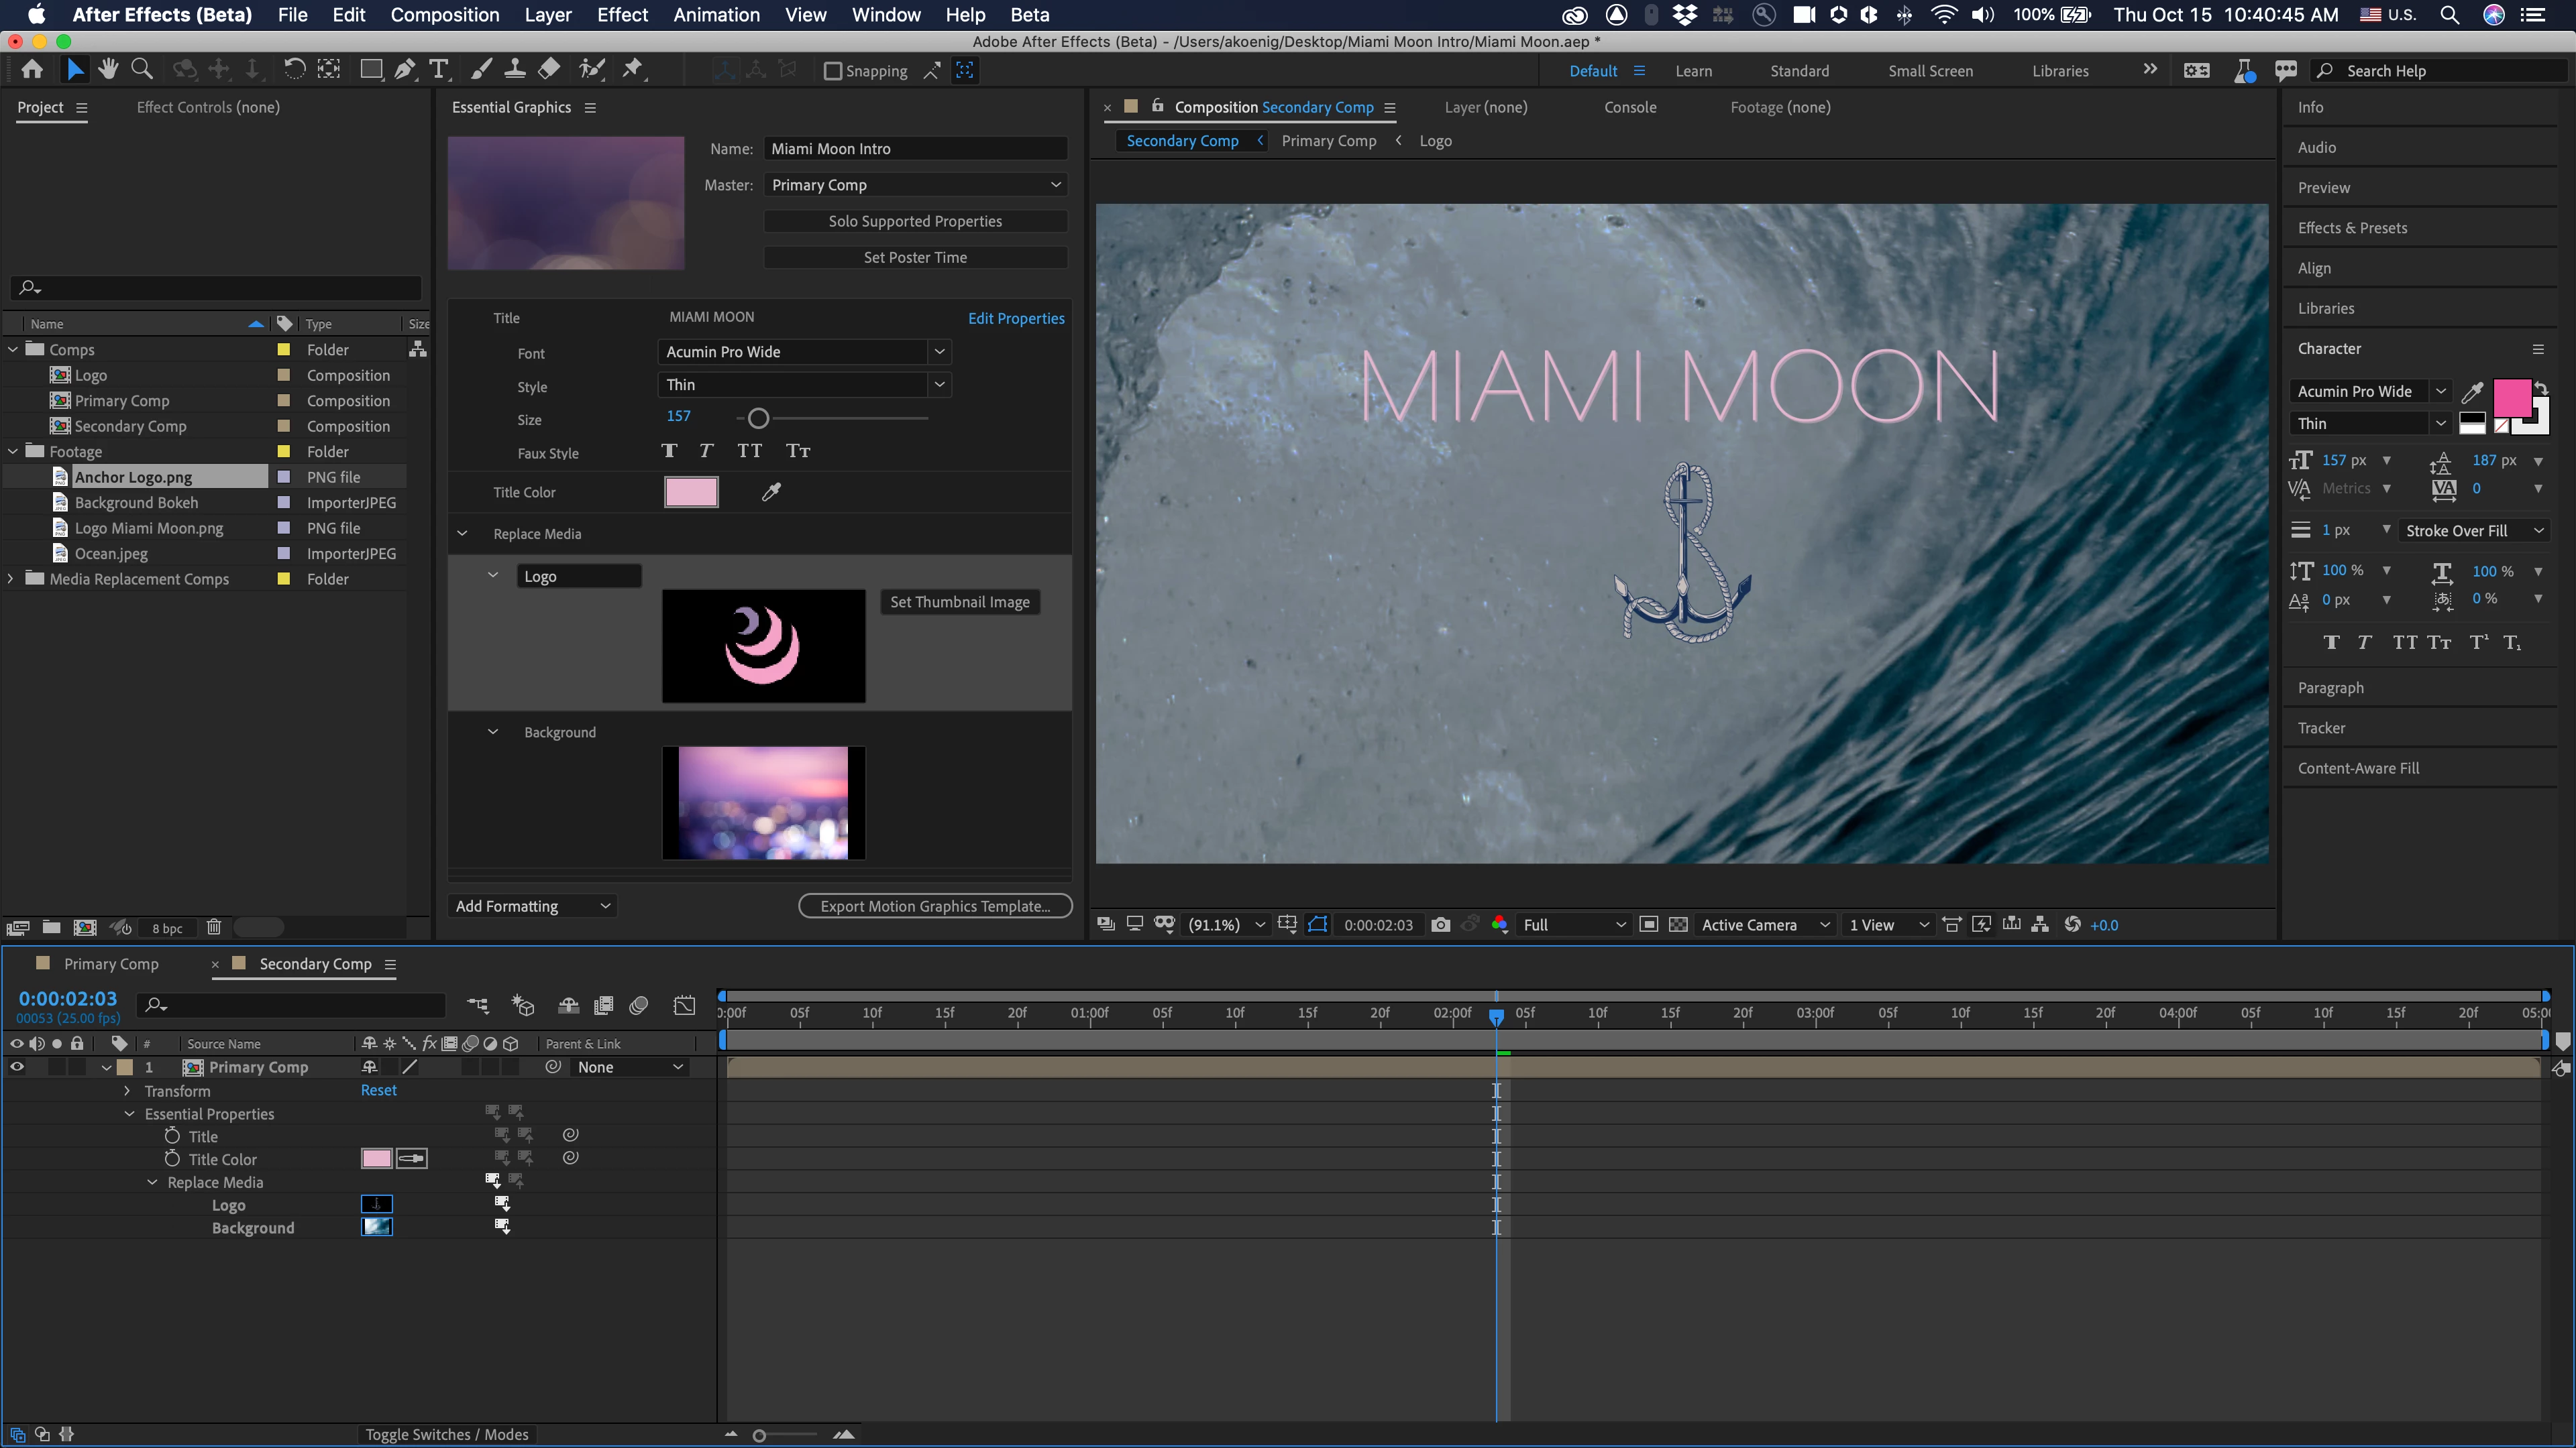Switch to the Primary Comp timeline tab

pyautogui.click(x=111, y=965)
